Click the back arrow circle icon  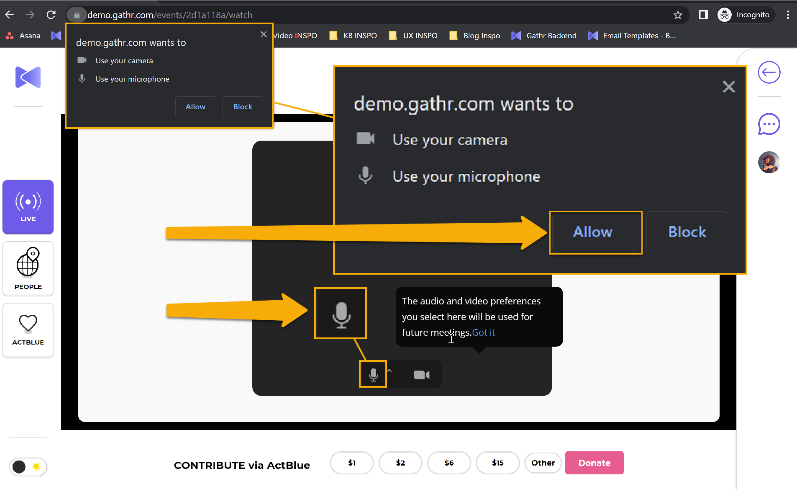769,72
